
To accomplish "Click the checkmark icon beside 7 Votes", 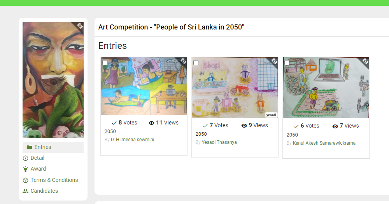I will pos(205,126).
